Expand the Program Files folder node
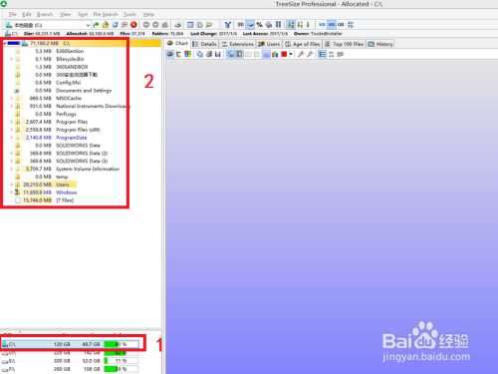The width and height of the screenshot is (498, 374). (x=12, y=122)
